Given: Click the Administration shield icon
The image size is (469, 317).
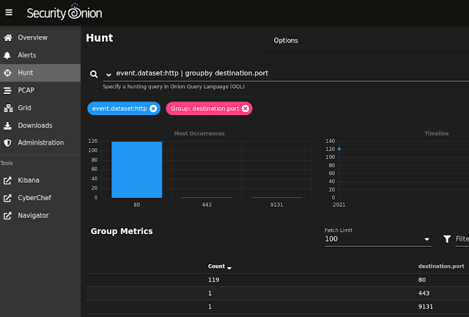Looking at the screenshot, I should 7,143.
